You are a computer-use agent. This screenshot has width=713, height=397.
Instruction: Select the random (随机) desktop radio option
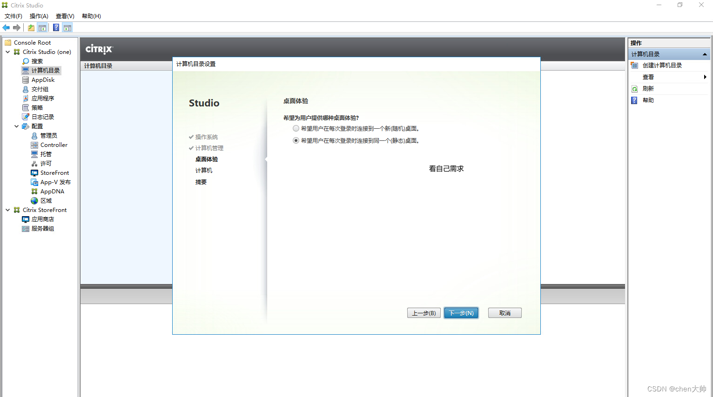pos(296,128)
